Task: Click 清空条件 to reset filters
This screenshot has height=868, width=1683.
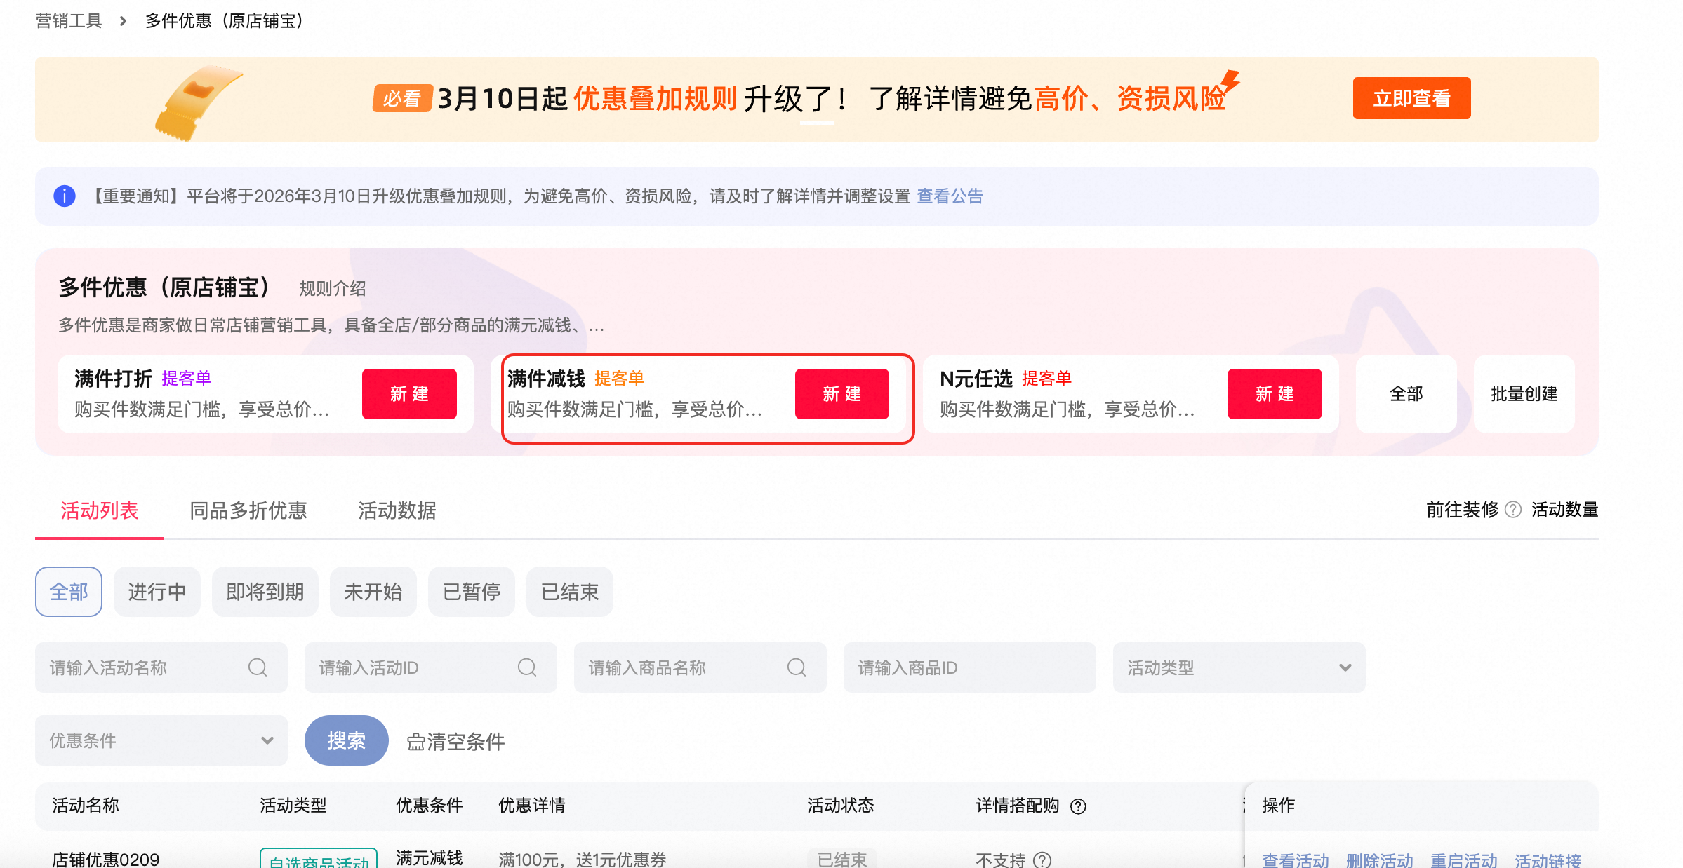Action: click(x=456, y=742)
